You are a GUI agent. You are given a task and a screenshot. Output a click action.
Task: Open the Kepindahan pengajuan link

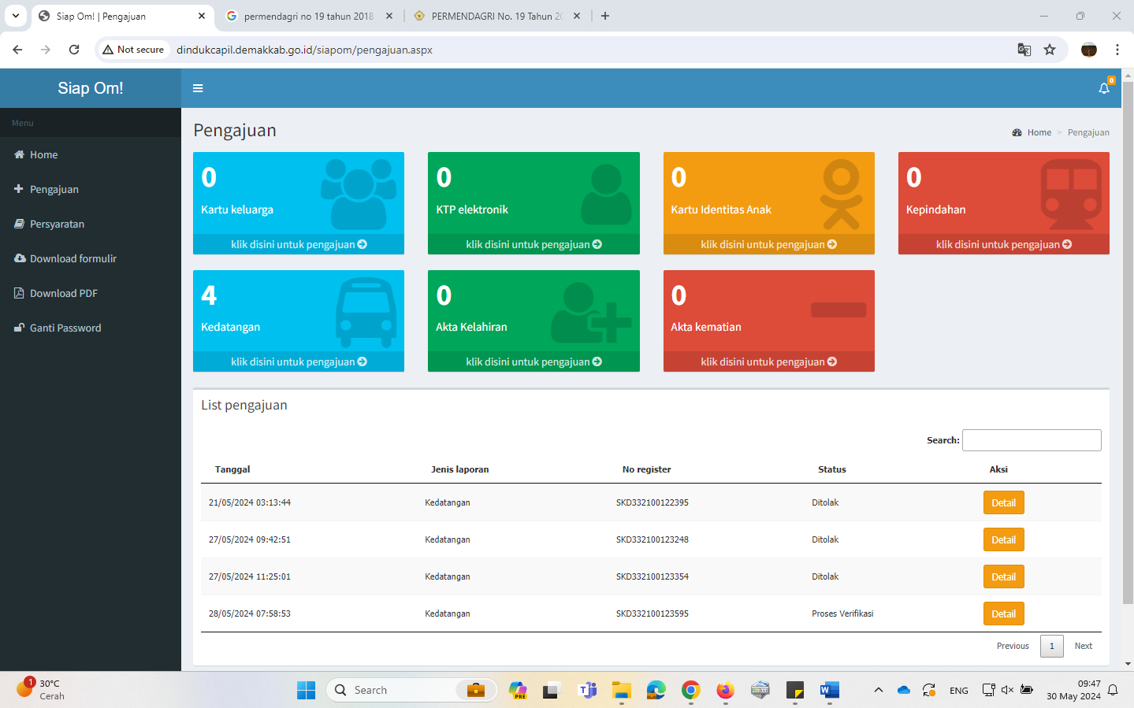[1003, 244]
